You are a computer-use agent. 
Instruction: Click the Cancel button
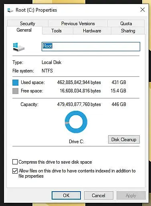99,196
